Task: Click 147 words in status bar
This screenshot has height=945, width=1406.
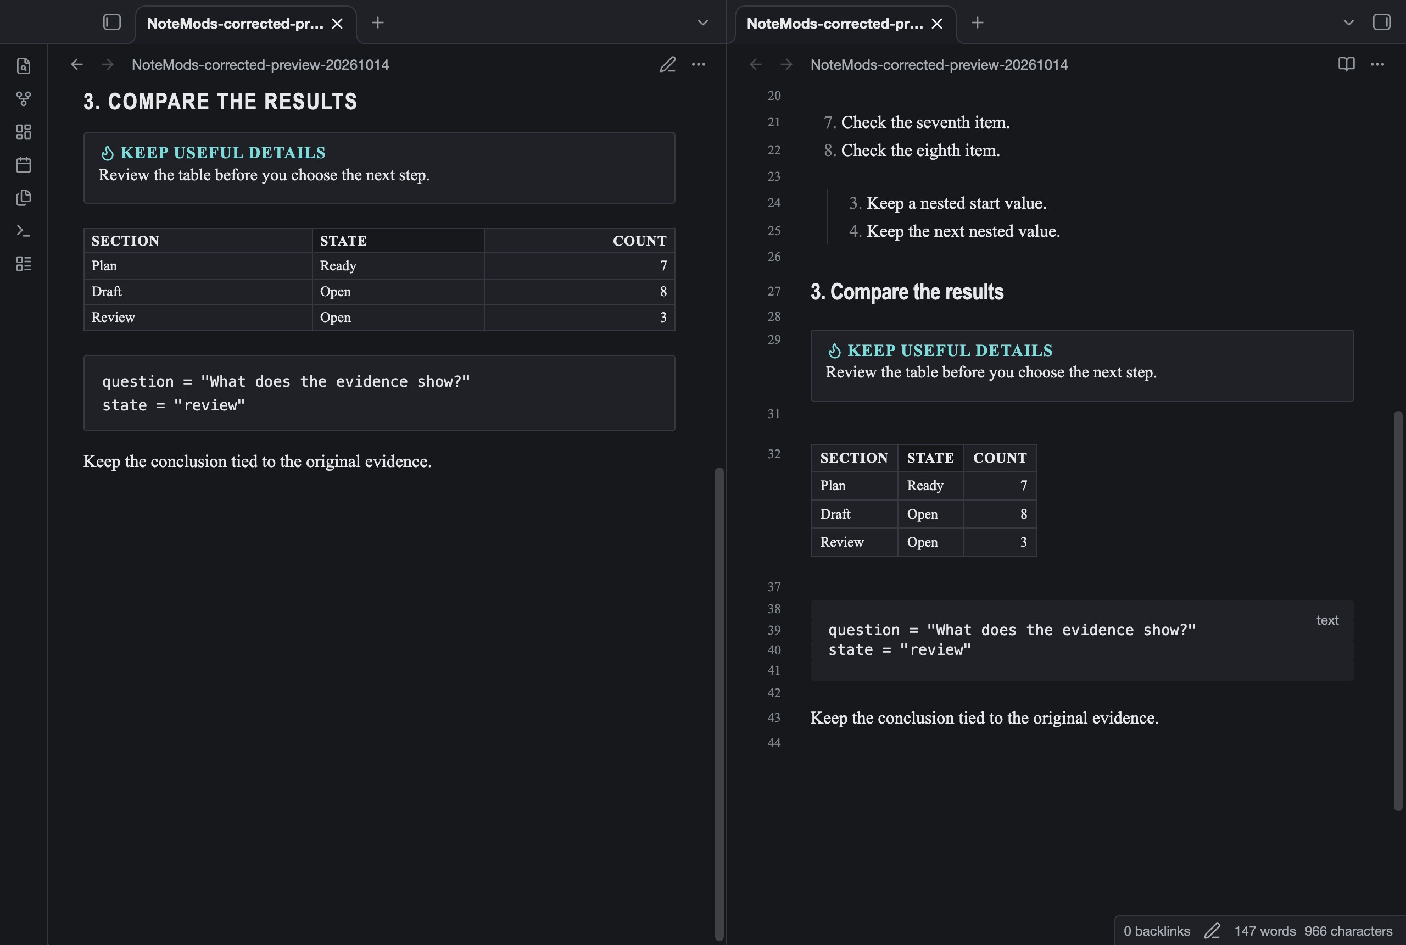Action: point(1264,931)
